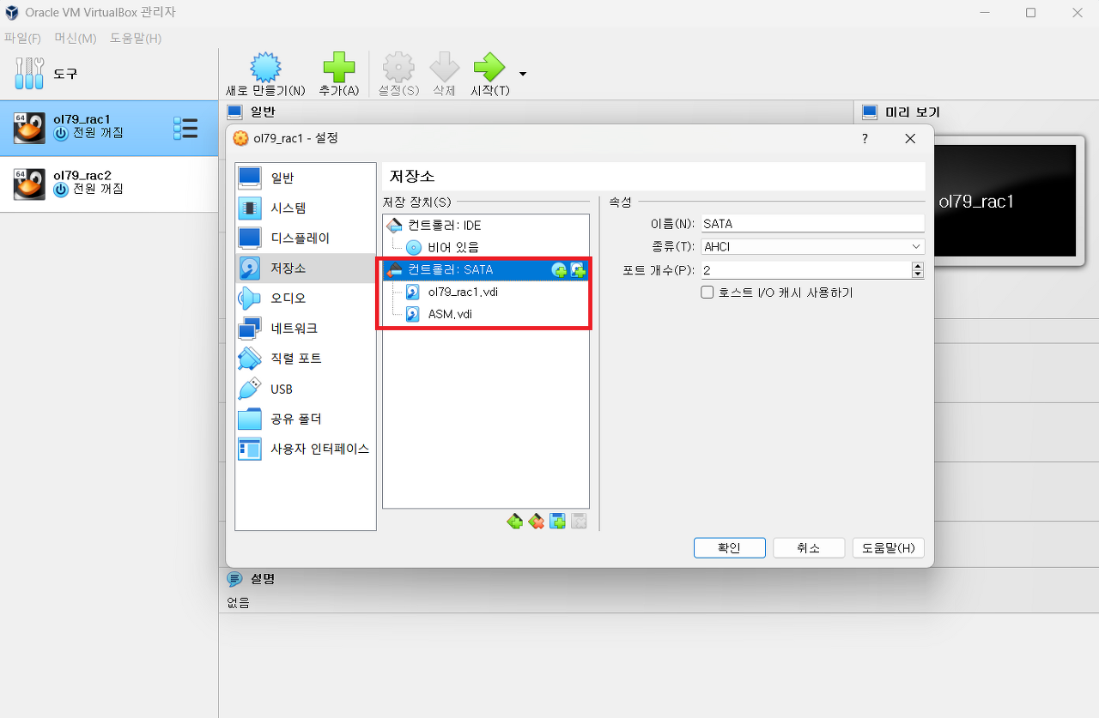Viewport: 1099px width, 718px height.
Task: Click the 일반 section header in details
Action: 262,112
